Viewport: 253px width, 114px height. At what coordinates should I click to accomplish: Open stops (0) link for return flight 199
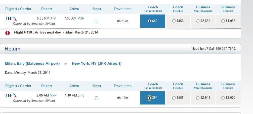pyautogui.click(x=97, y=98)
